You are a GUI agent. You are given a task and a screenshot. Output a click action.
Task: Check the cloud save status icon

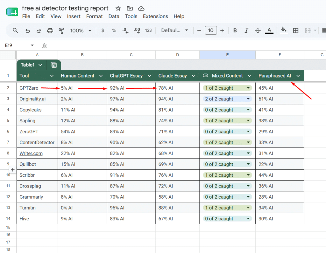(x=141, y=9)
